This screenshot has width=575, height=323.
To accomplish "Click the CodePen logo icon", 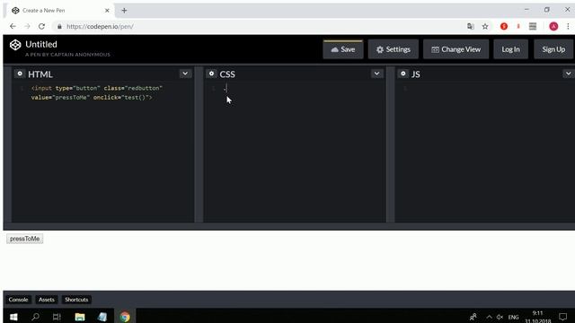I will tap(15, 45).
